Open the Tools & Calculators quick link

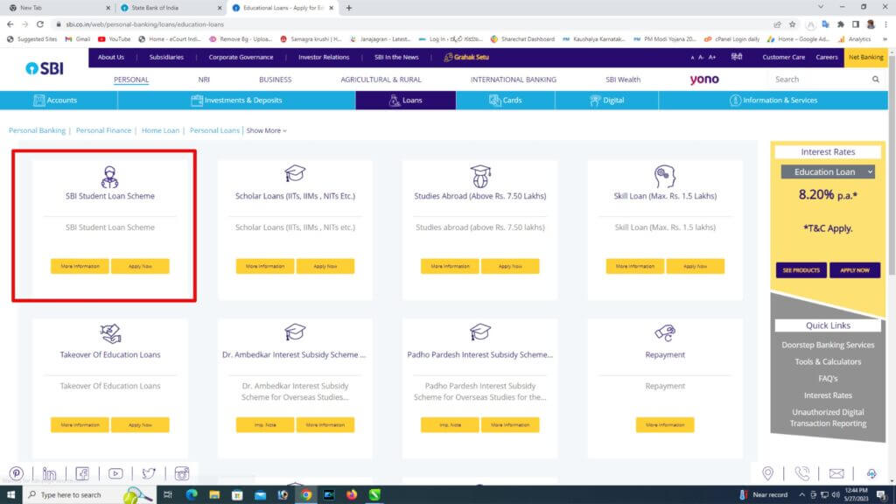point(828,361)
